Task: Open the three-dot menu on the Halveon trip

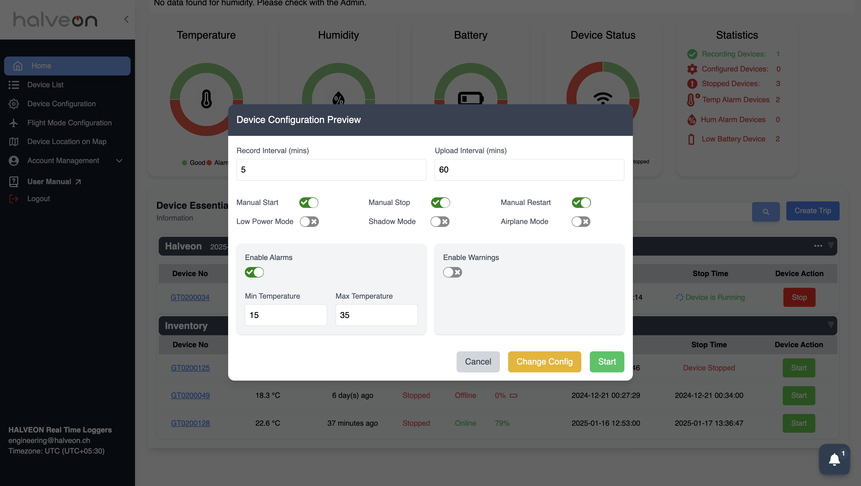Action: (x=818, y=246)
